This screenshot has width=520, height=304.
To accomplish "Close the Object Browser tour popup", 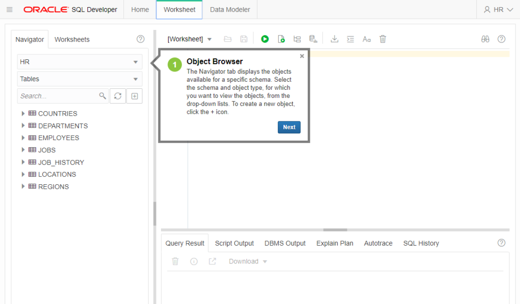I will point(302,56).
